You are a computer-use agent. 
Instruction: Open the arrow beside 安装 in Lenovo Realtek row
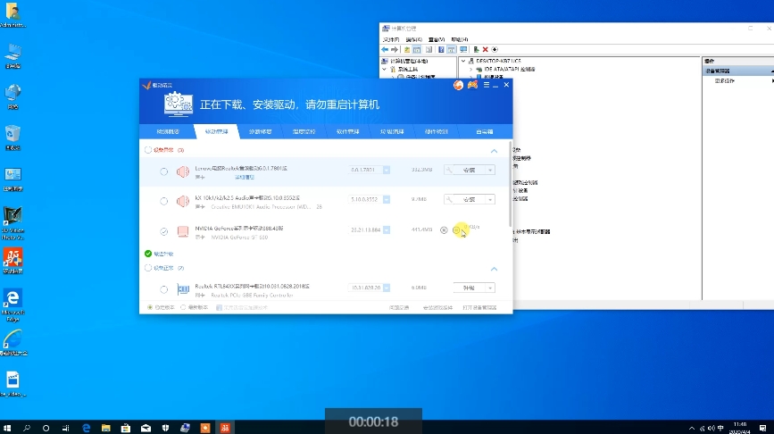(490, 170)
